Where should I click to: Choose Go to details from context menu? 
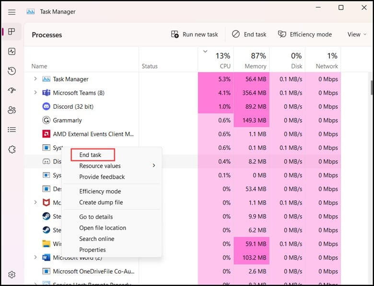[x=96, y=217]
